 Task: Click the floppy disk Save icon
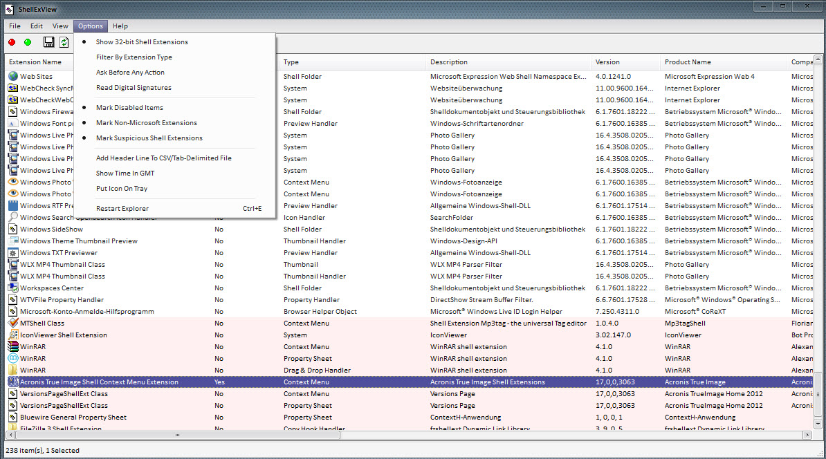(x=49, y=42)
